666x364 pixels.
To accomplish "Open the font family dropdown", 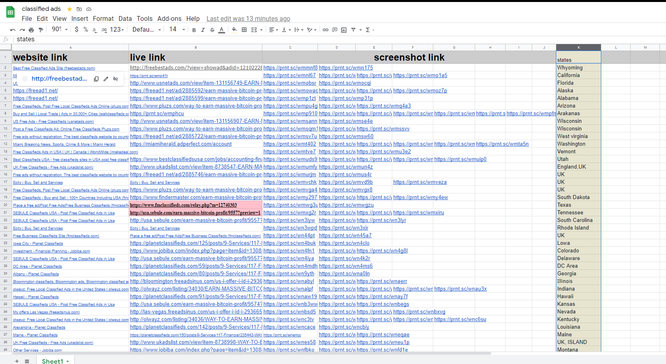I will pyautogui.click(x=146, y=29).
